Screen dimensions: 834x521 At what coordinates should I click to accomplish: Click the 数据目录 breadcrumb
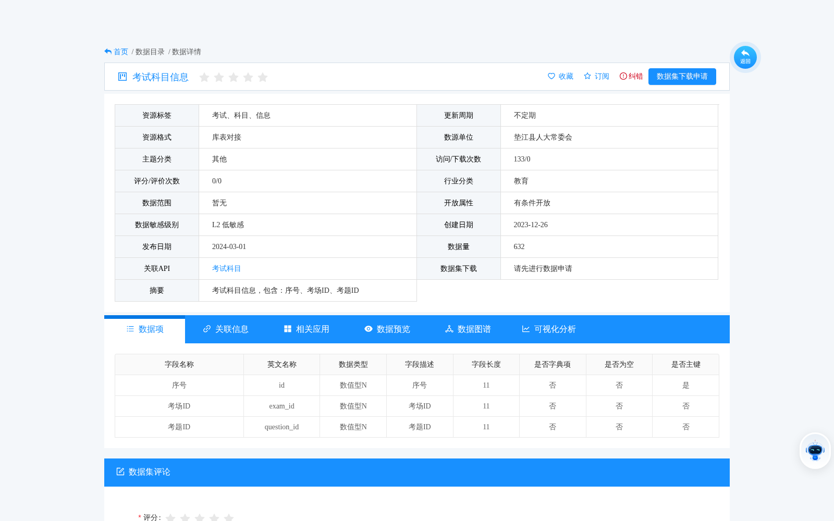click(x=150, y=52)
